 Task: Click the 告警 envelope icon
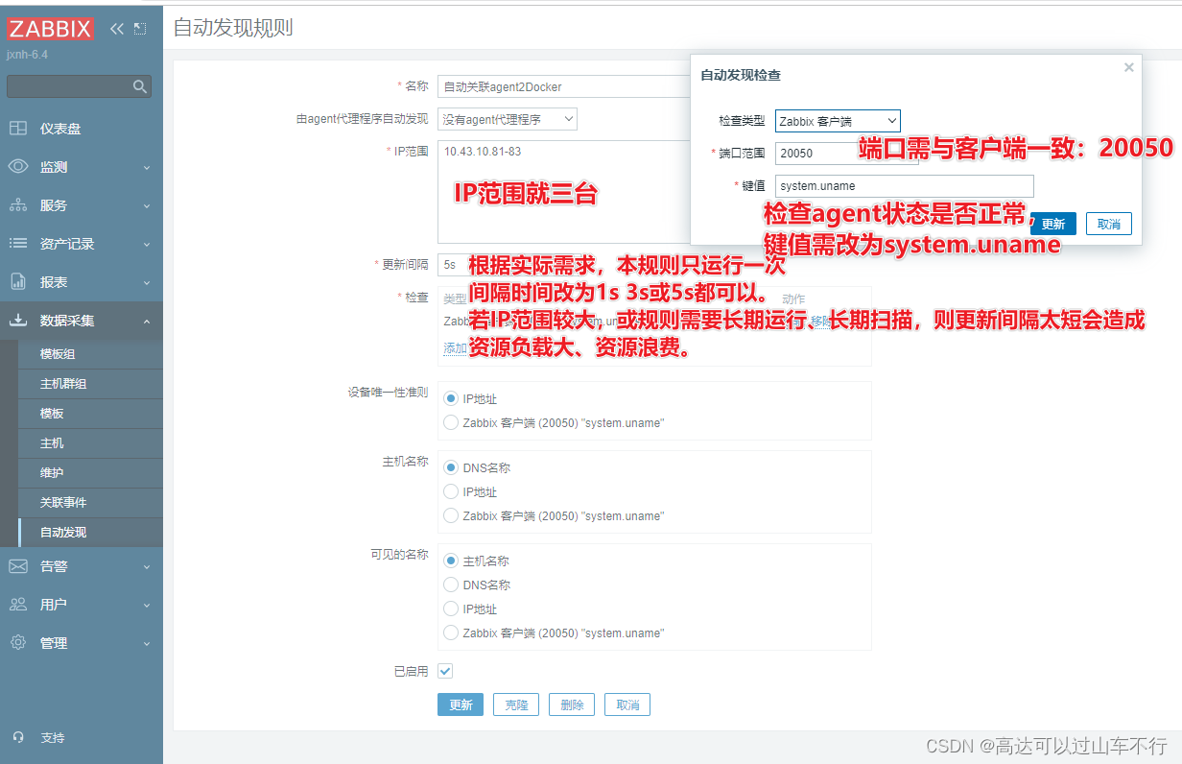click(x=18, y=566)
